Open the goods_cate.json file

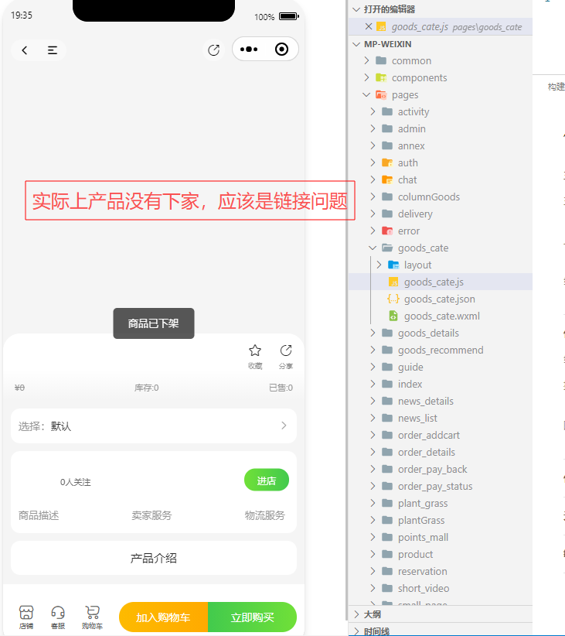(439, 299)
